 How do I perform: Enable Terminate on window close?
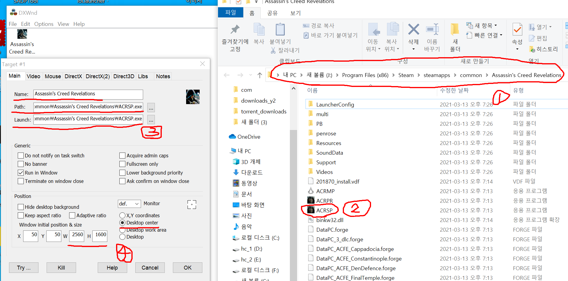pos(21,181)
